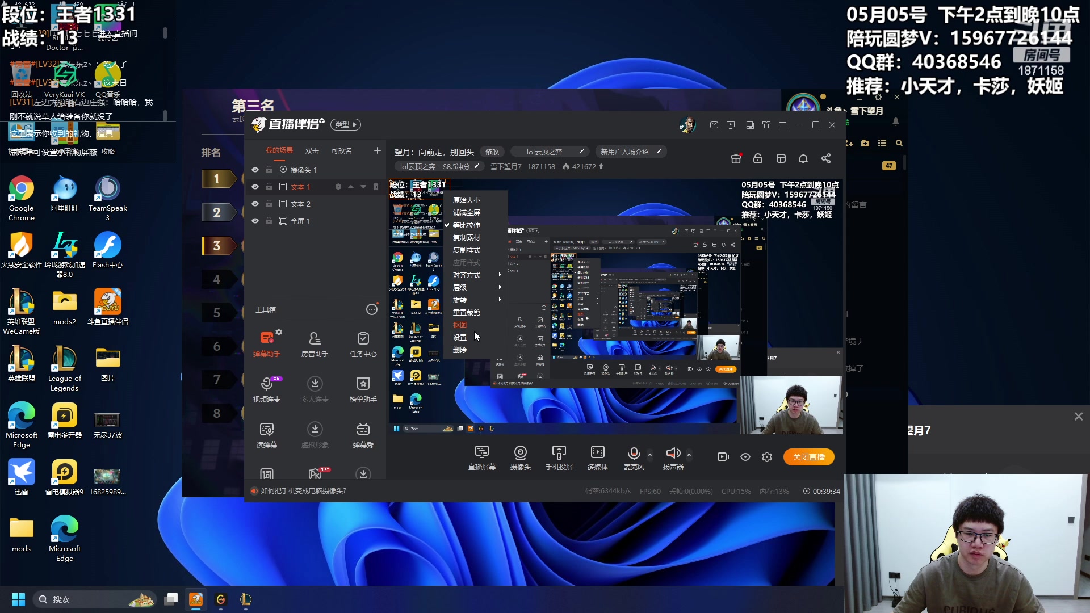1090x613 pixels.
Task: Toggle lock on 全屏 1 layer
Action: (269, 221)
